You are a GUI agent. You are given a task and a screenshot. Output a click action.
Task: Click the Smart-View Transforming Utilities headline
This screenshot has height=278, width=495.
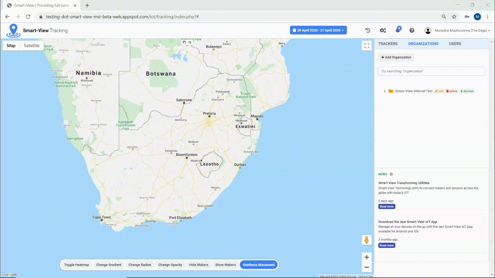click(404, 183)
